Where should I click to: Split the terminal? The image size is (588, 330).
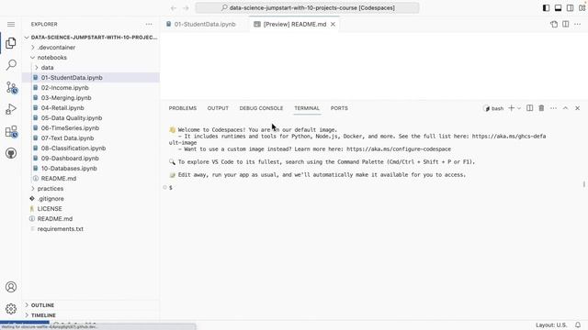pyautogui.click(x=529, y=108)
